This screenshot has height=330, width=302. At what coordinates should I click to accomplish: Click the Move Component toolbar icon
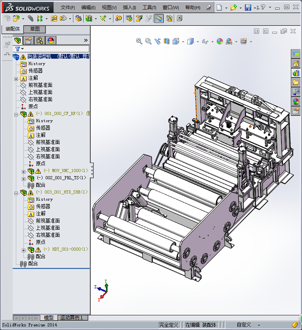pos(63,19)
